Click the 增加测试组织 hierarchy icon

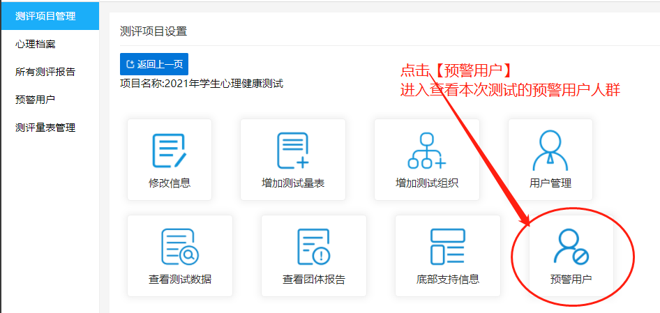(427, 151)
